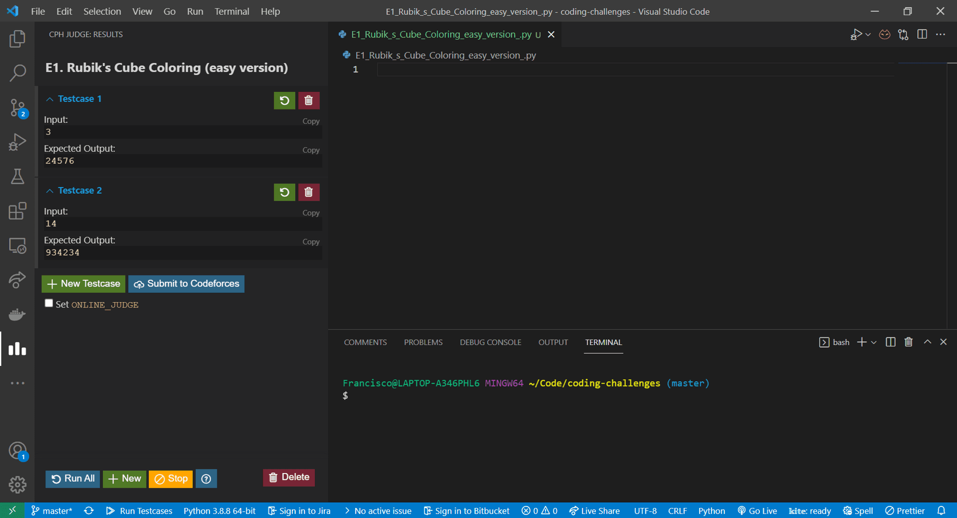This screenshot has height=518, width=957.
Task: Open the terminal profile dropdown
Action: pos(874,342)
